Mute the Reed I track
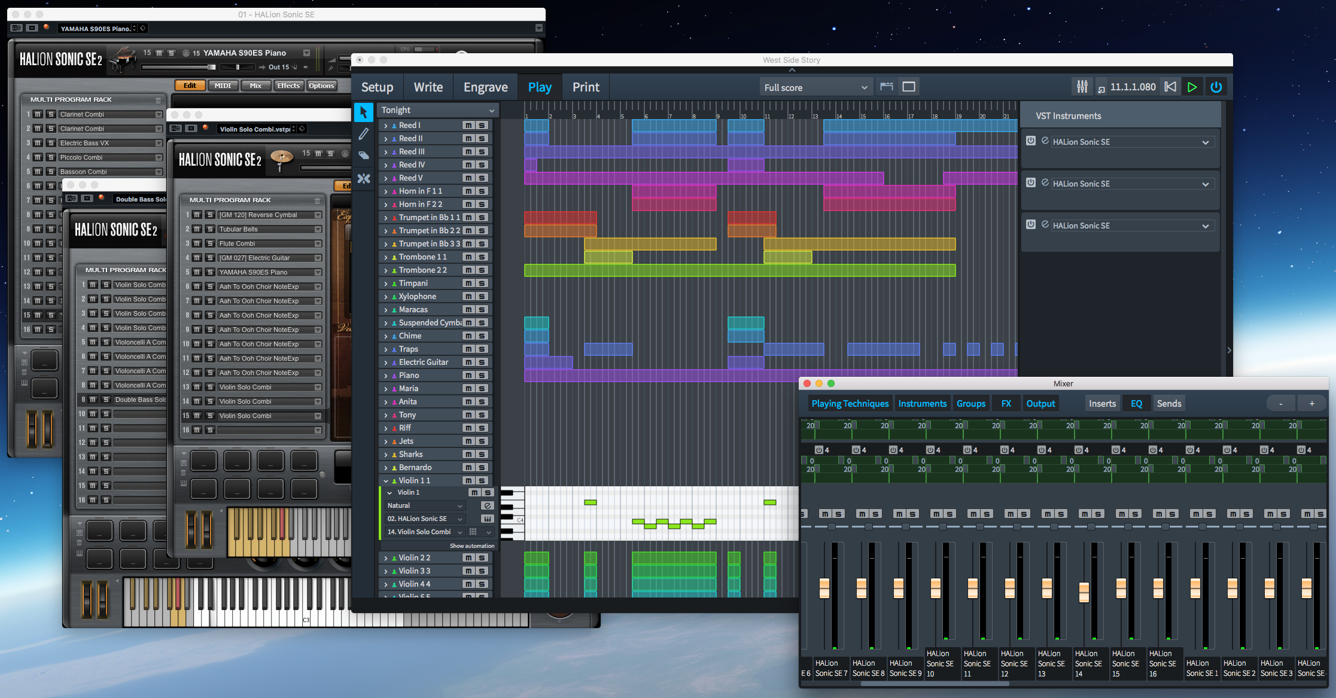1336x698 pixels. 468,125
